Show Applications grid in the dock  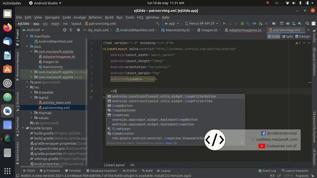(x=7, y=171)
